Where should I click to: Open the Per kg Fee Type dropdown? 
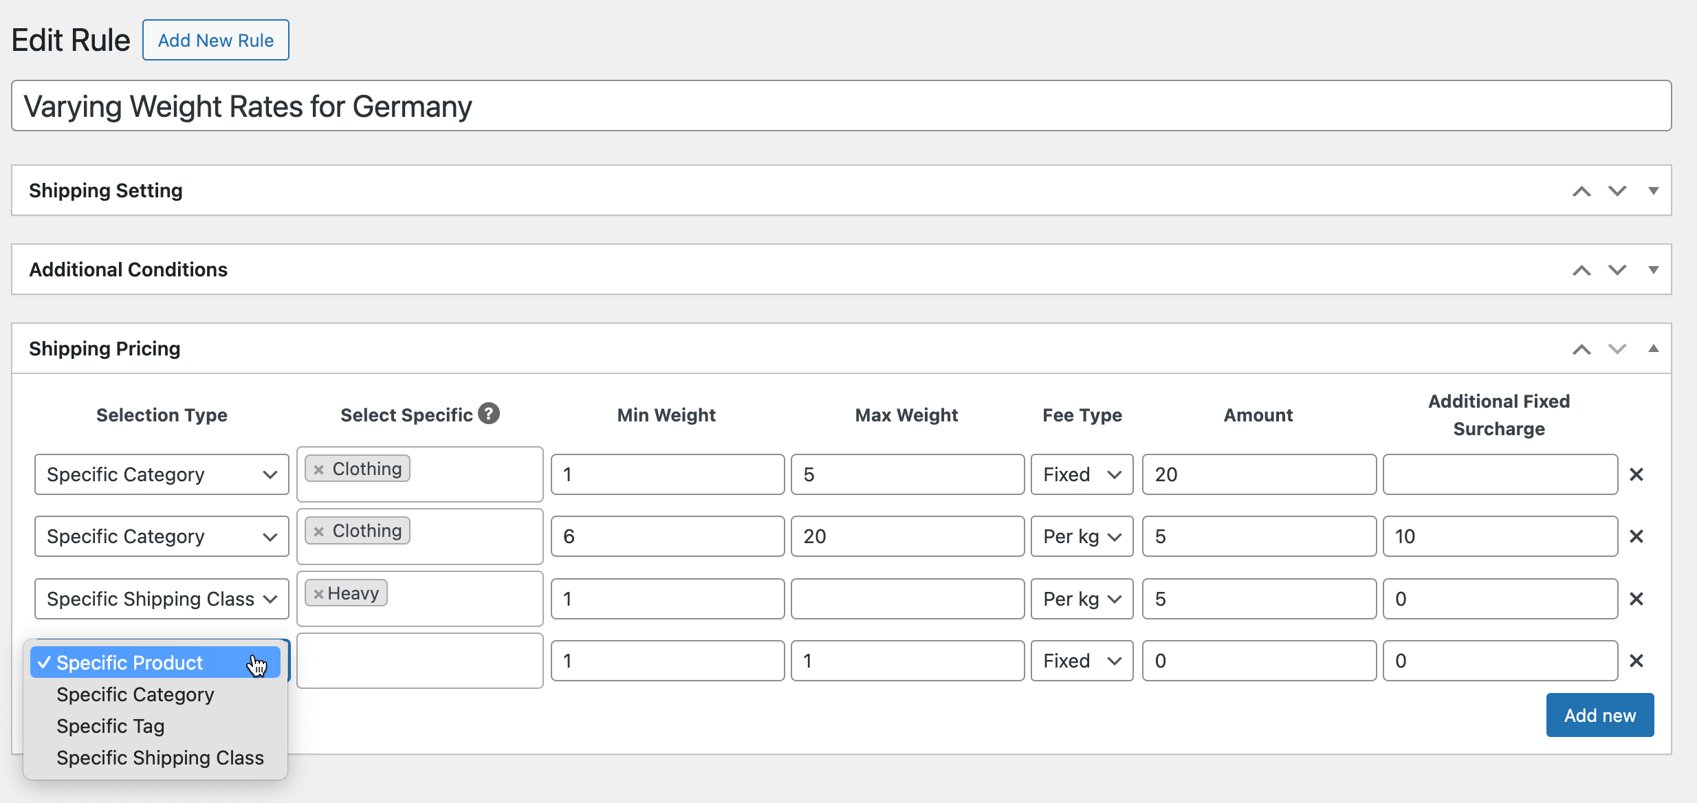(1081, 536)
